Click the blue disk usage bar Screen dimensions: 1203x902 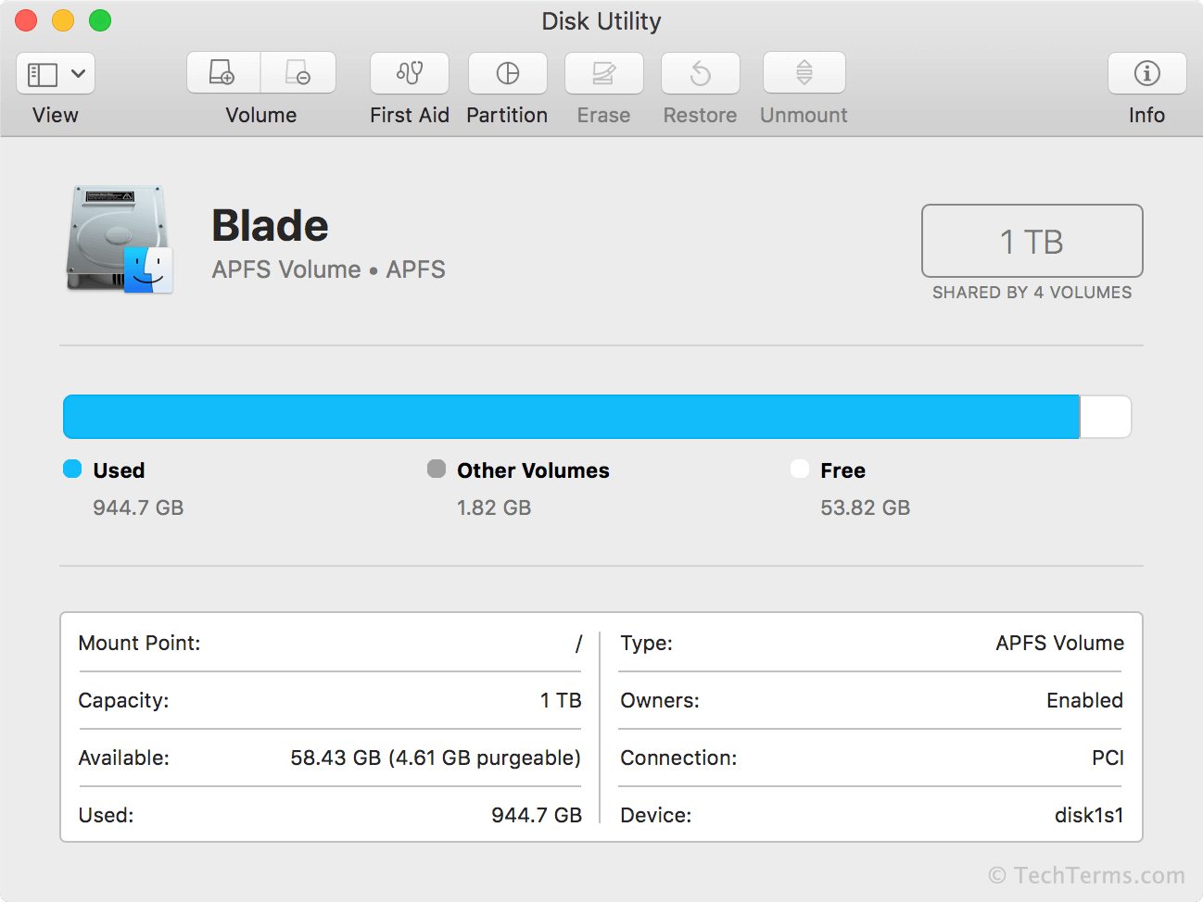tap(571, 417)
